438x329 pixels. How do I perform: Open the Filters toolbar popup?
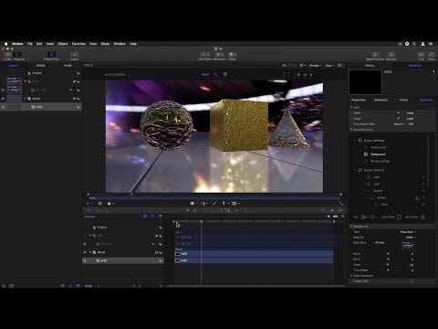point(233,55)
